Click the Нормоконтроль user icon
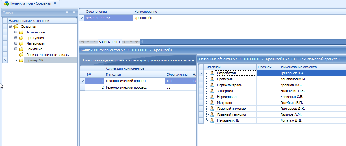 212,85
